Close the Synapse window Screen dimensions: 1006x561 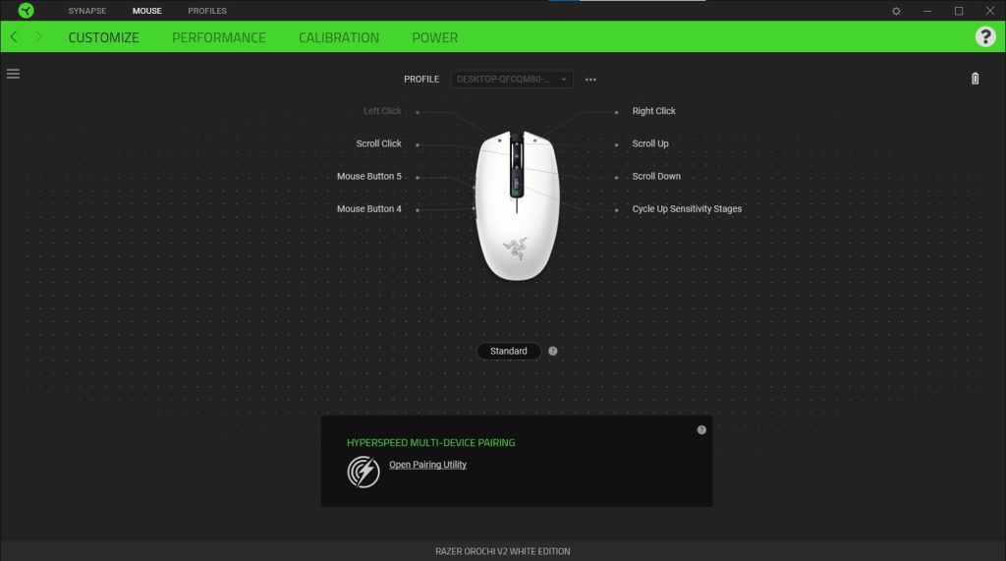coord(990,11)
